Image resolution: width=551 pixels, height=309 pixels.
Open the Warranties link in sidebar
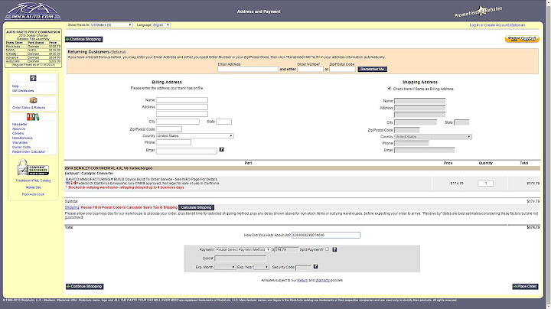pyautogui.click(x=20, y=142)
